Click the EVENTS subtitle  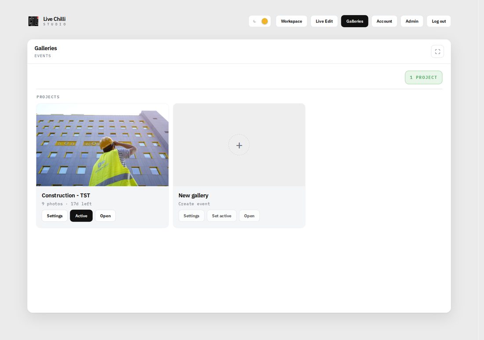pyautogui.click(x=43, y=56)
